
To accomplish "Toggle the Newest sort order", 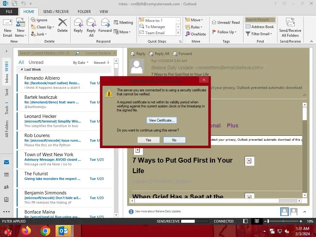I will (101, 63).
